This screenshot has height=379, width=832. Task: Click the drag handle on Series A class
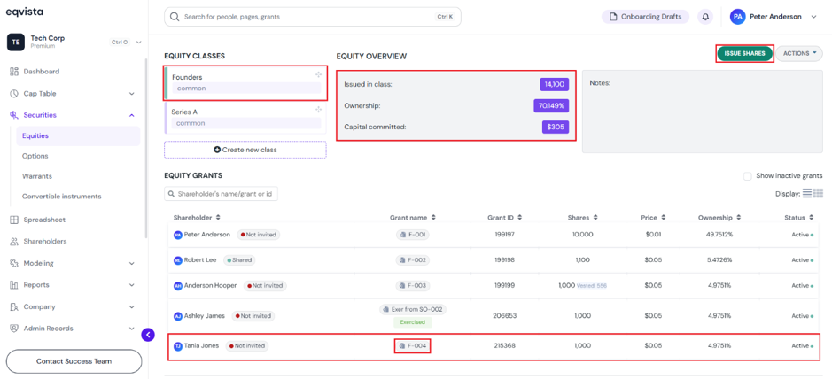[x=318, y=110]
